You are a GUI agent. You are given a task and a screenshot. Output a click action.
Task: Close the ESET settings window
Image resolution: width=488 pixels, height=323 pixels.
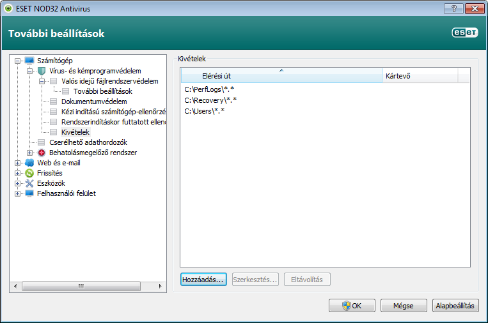tap(475, 8)
